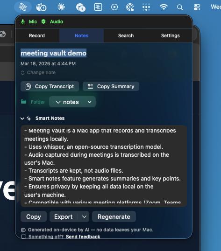
Task: Click the document lines icon in the menu bar
Action: tap(98, 7)
